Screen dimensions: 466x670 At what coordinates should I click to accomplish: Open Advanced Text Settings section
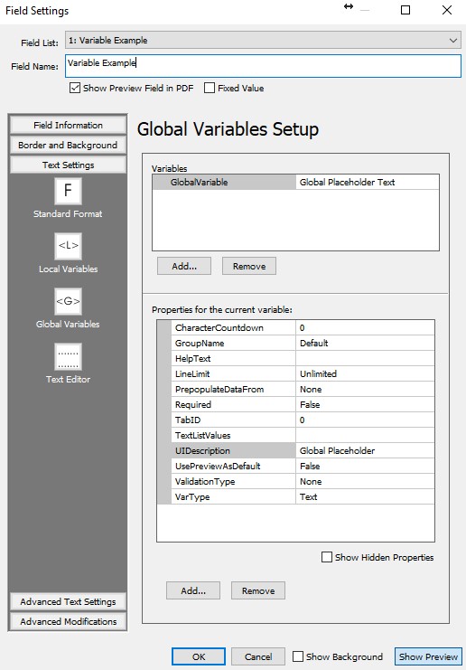tap(68, 601)
